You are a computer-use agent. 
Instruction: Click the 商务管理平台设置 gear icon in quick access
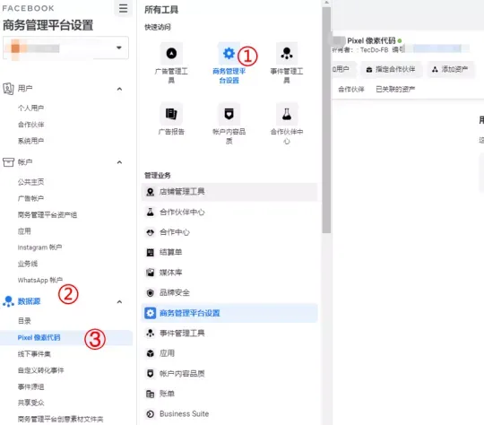point(229,54)
